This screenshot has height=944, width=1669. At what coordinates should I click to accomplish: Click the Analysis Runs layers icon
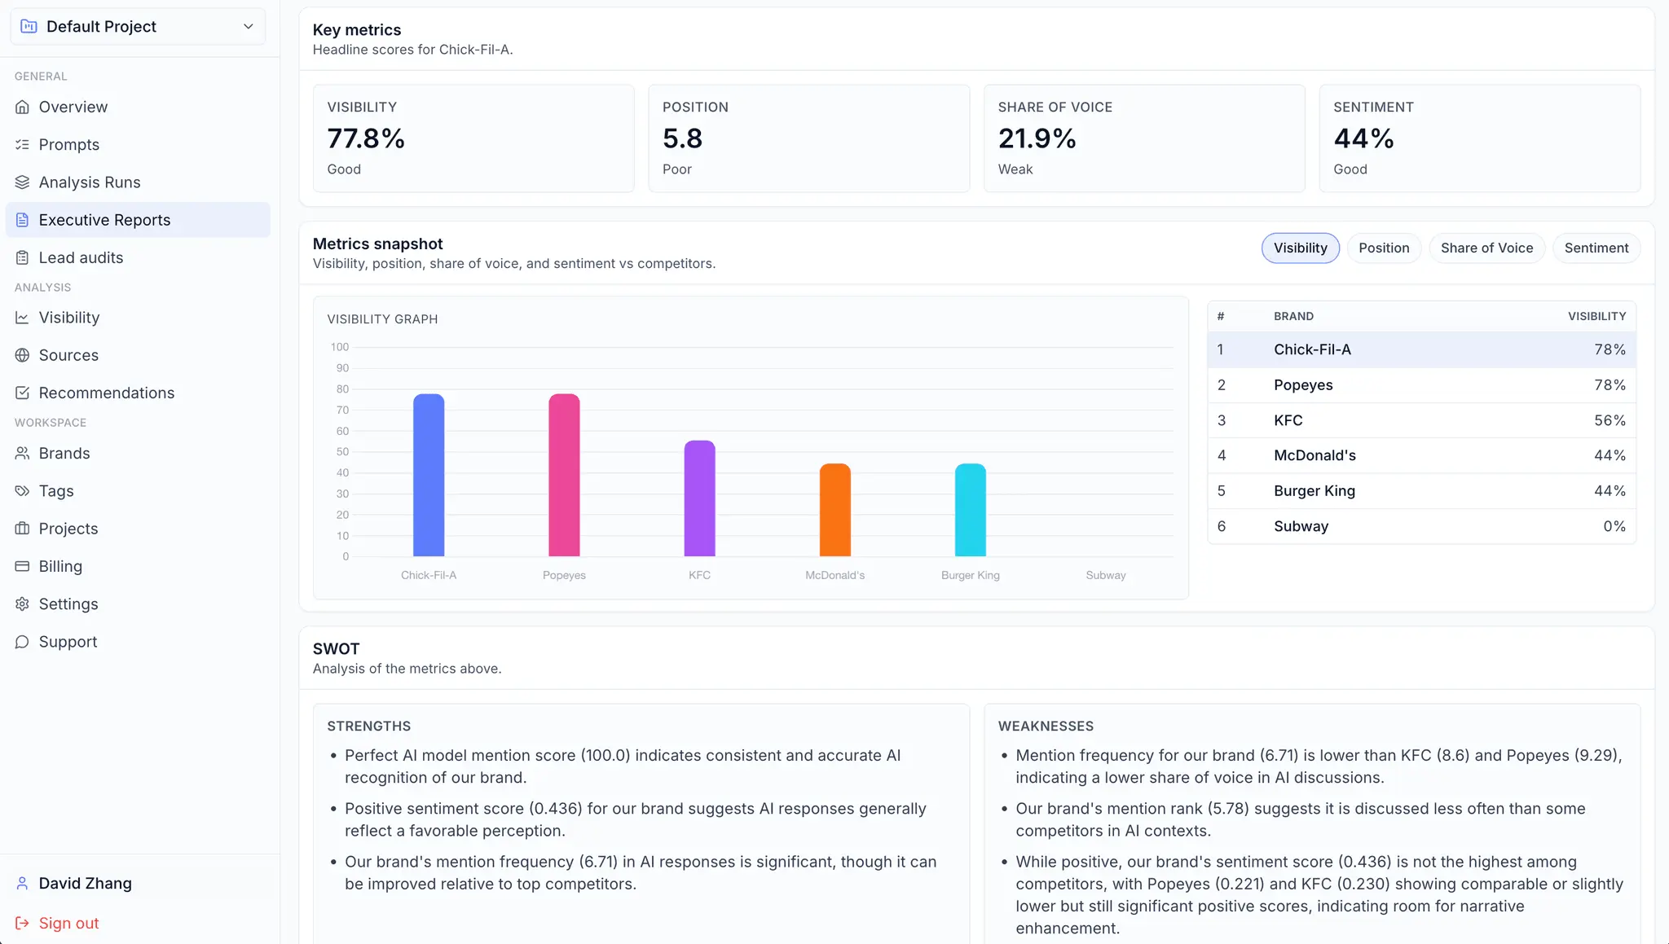pos(22,182)
